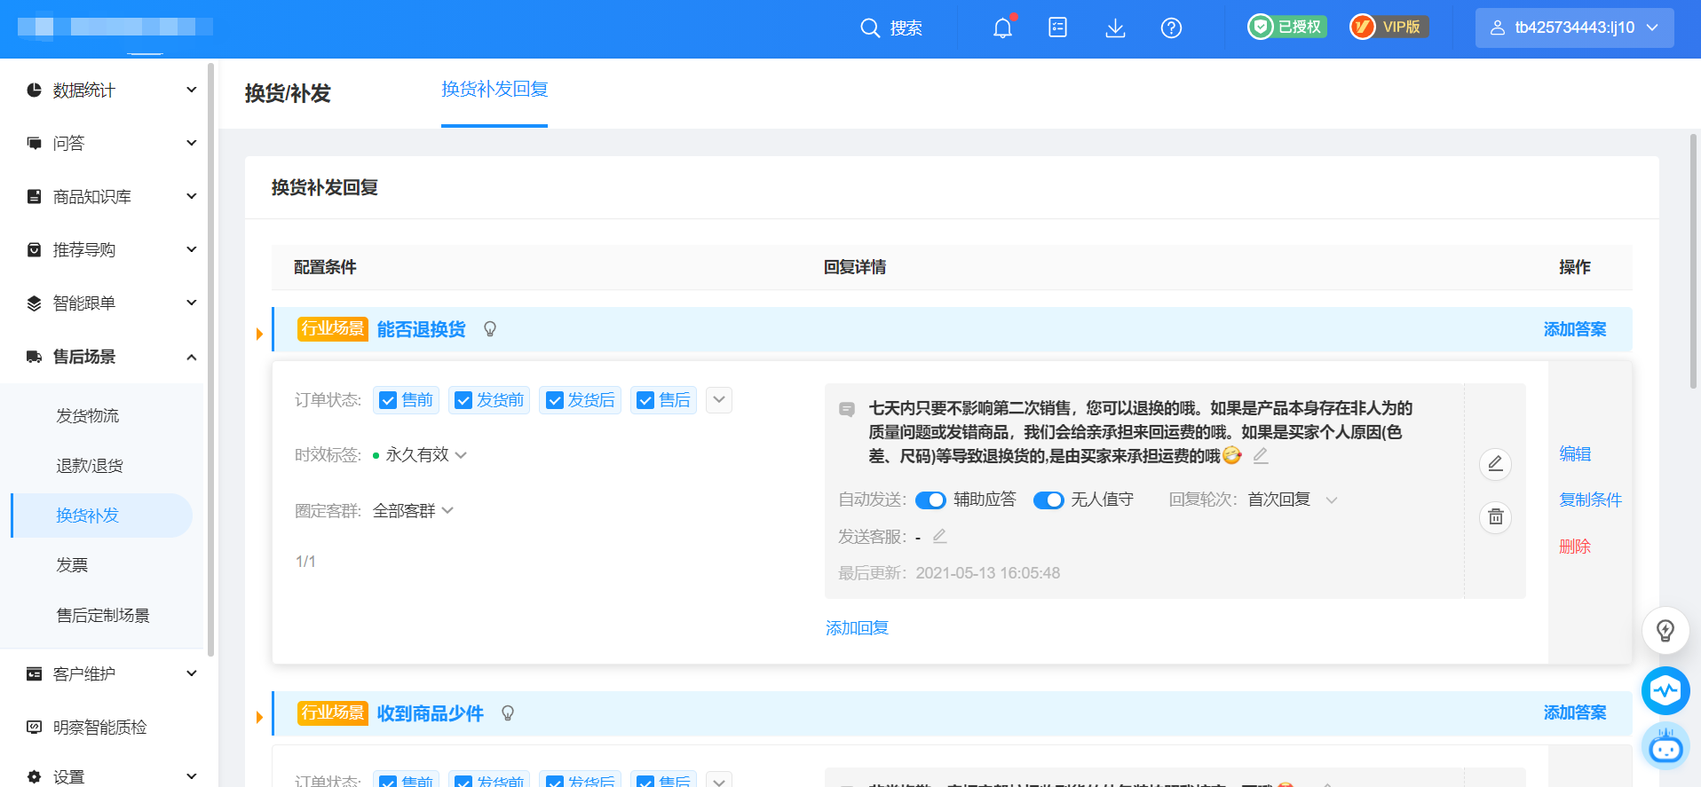Click the 商品知识库 book icon
This screenshot has height=787, width=1701.
pyautogui.click(x=35, y=196)
